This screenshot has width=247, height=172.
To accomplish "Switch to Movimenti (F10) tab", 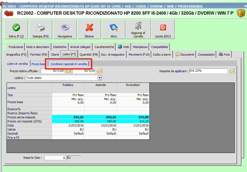I will point(139,55).
